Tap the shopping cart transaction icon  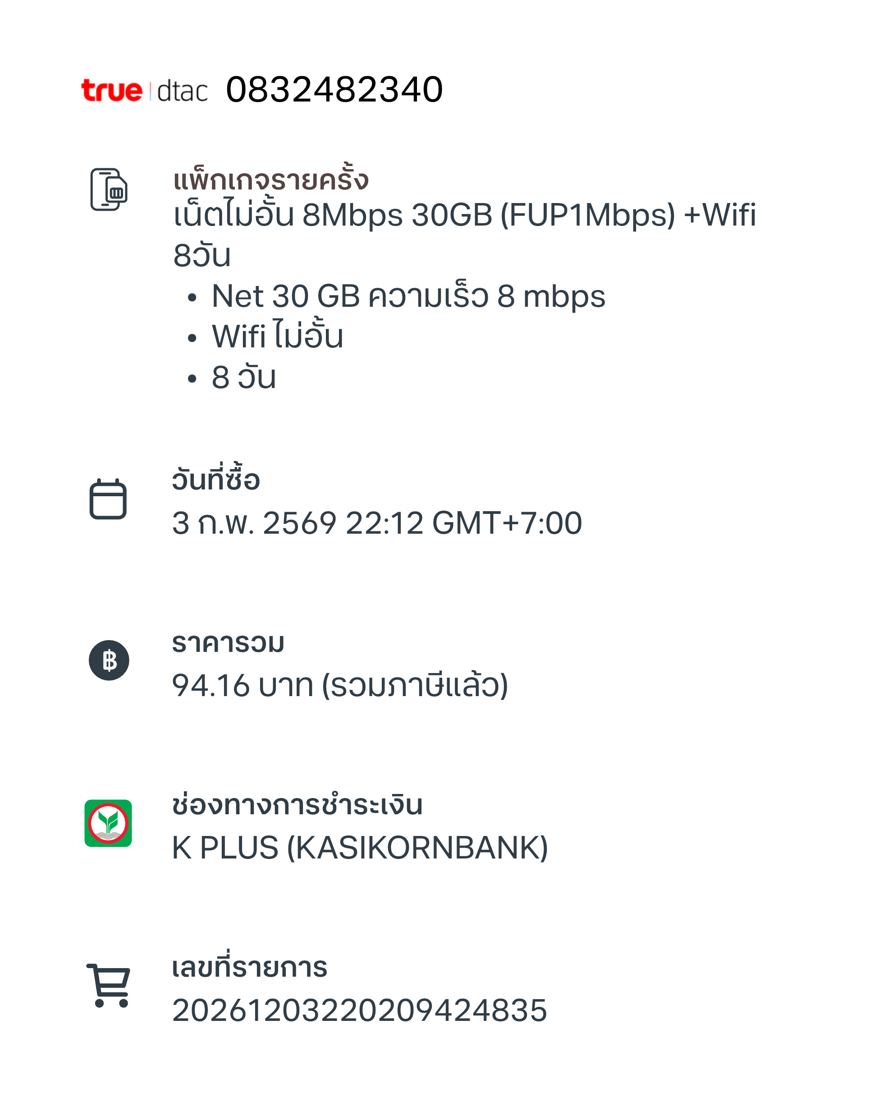coord(108,985)
